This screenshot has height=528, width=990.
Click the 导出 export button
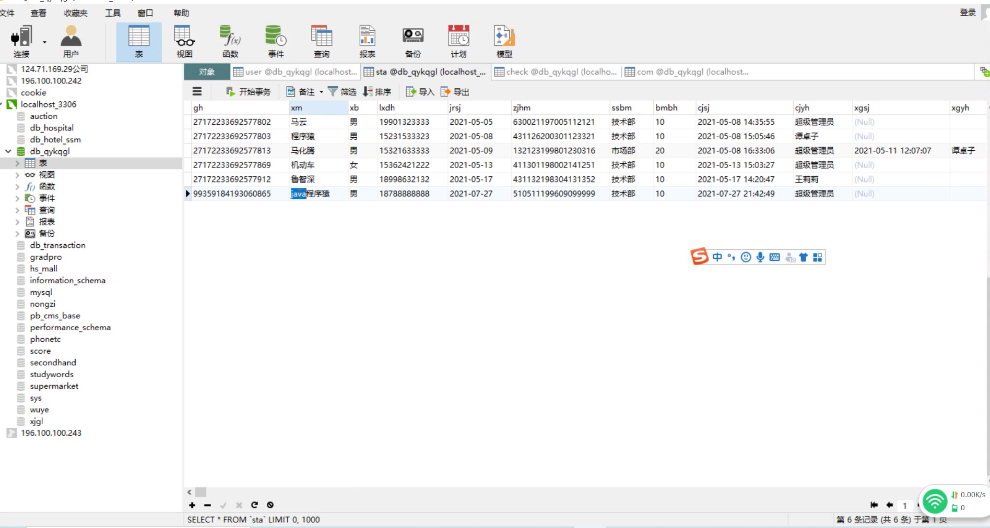coord(455,92)
